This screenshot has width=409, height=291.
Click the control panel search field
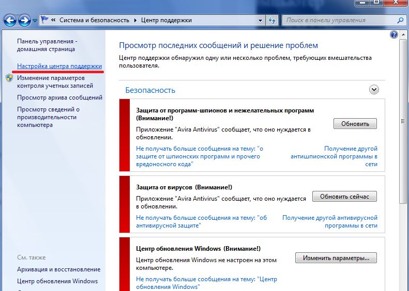(339, 21)
